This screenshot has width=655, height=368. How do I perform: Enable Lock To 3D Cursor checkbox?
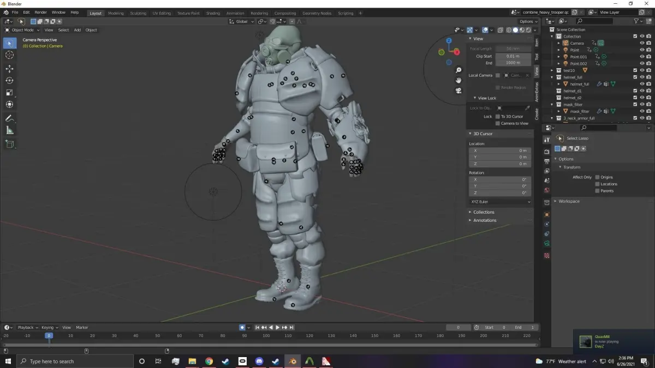tap(497, 117)
